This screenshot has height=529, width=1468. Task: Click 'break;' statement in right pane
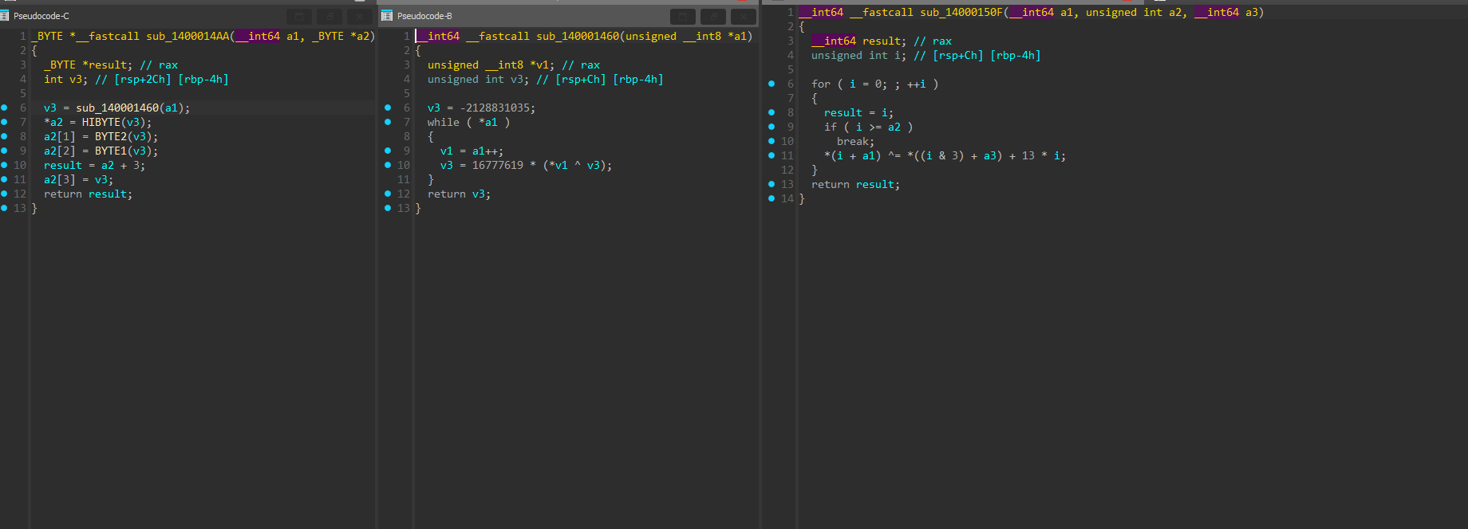[856, 141]
